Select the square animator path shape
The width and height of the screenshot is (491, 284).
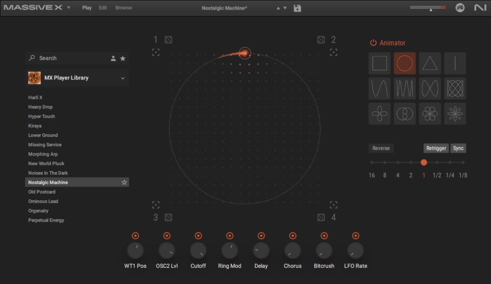tap(379, 63)
